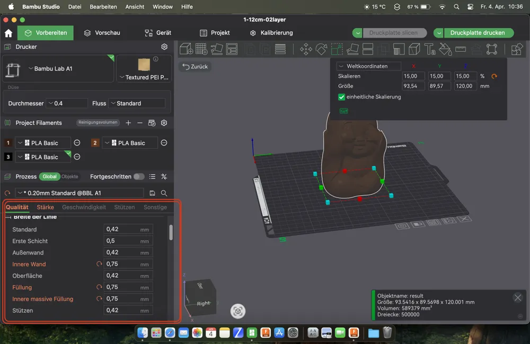Switch to the Stärke settings tab
The width and height of the screenshot is (530, 344).
45,207
